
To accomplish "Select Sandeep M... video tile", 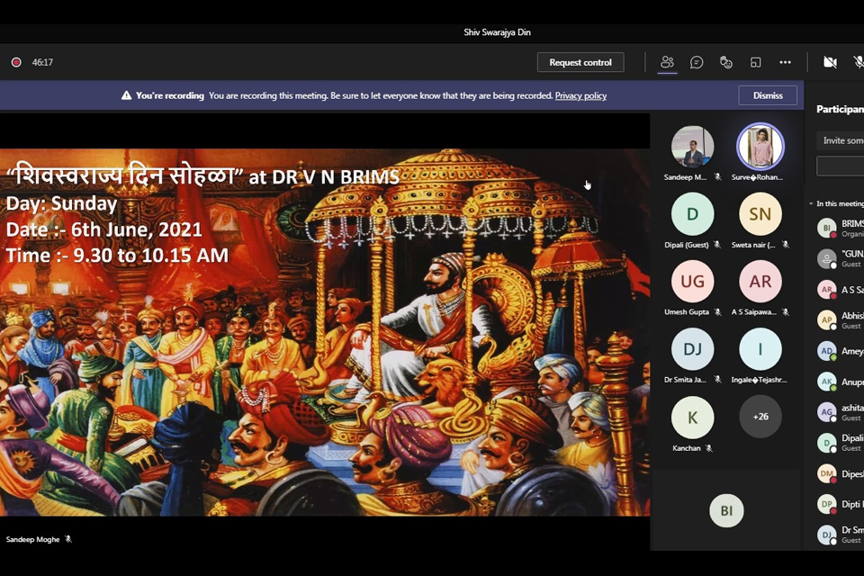I will coord(693,147).
